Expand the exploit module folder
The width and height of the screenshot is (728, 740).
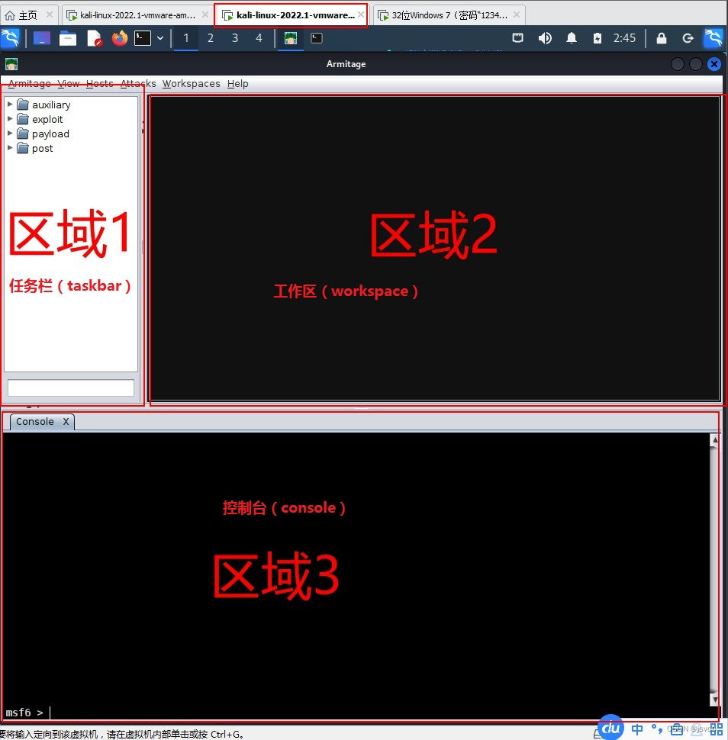point(10,119)
